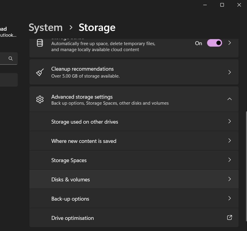Screen dimensions: 247x231
Task: Open Storage used on other drives
Action: [x=85, y=122]
